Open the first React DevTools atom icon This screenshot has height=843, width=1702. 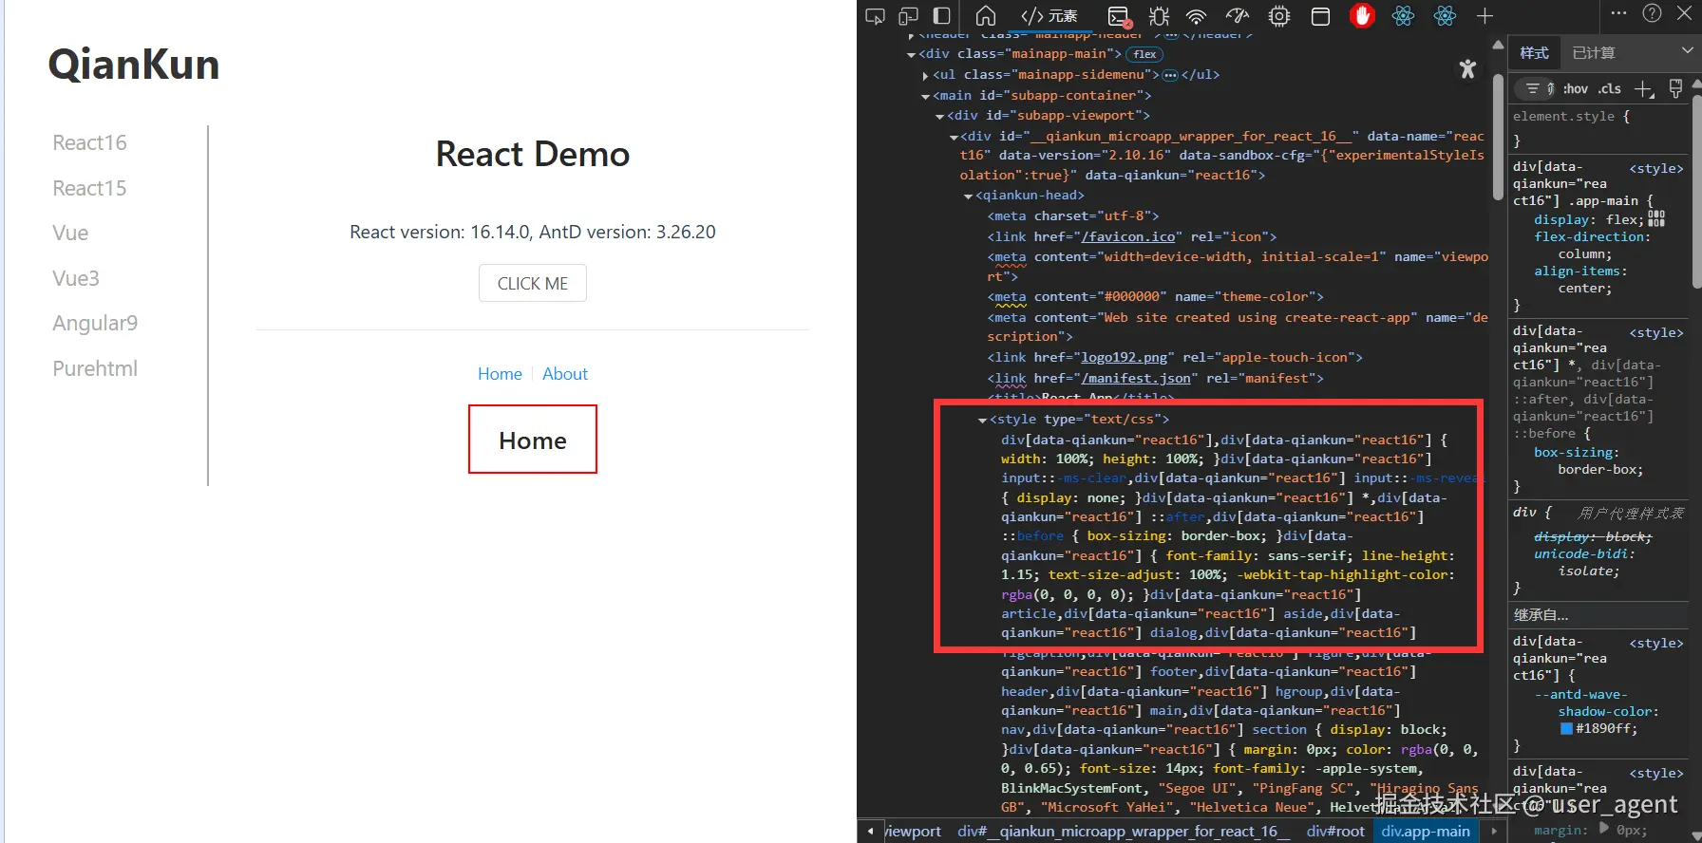(1403, 16)
